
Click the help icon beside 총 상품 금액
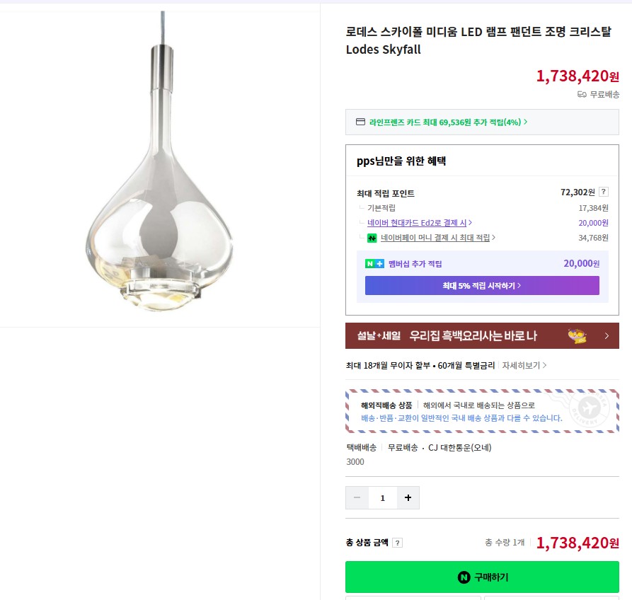[398, 543]
